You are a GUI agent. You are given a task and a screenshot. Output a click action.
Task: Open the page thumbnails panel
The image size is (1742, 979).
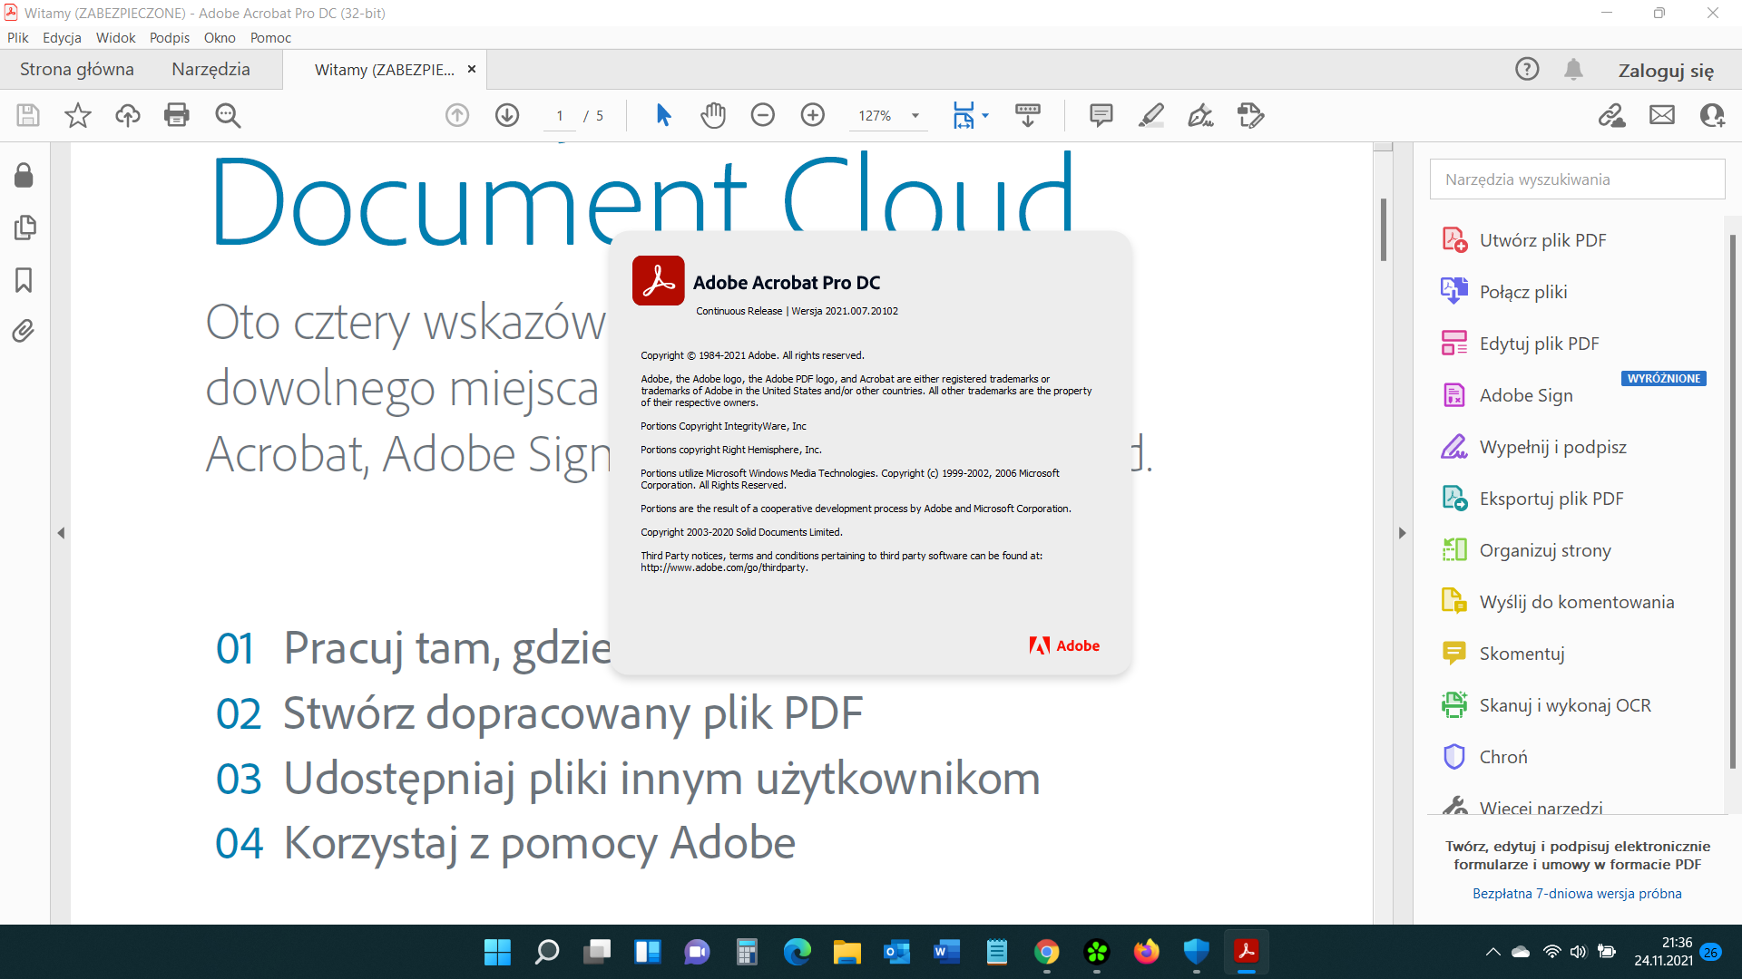(24, 227)
